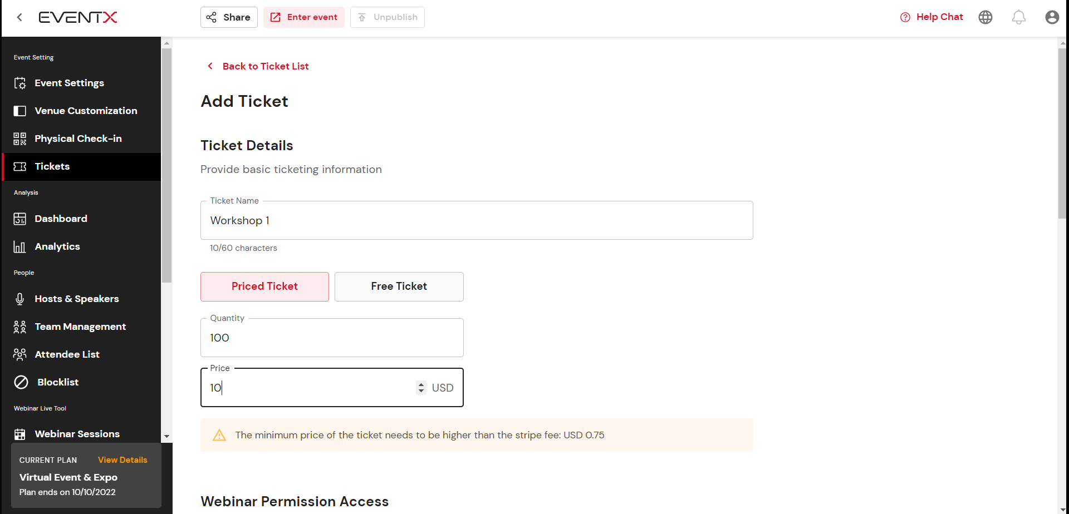Click the sidebar scroll-down arrow

click(x=166, y=437)
